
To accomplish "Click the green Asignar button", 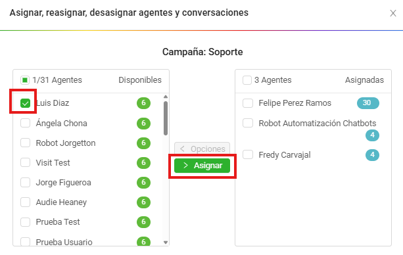I will tap(202, 166).
